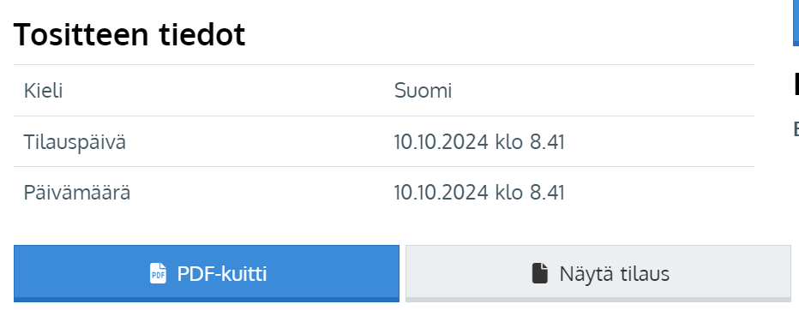Select the time 8.41 in the Tilauspäivä row

coord(547,142)
